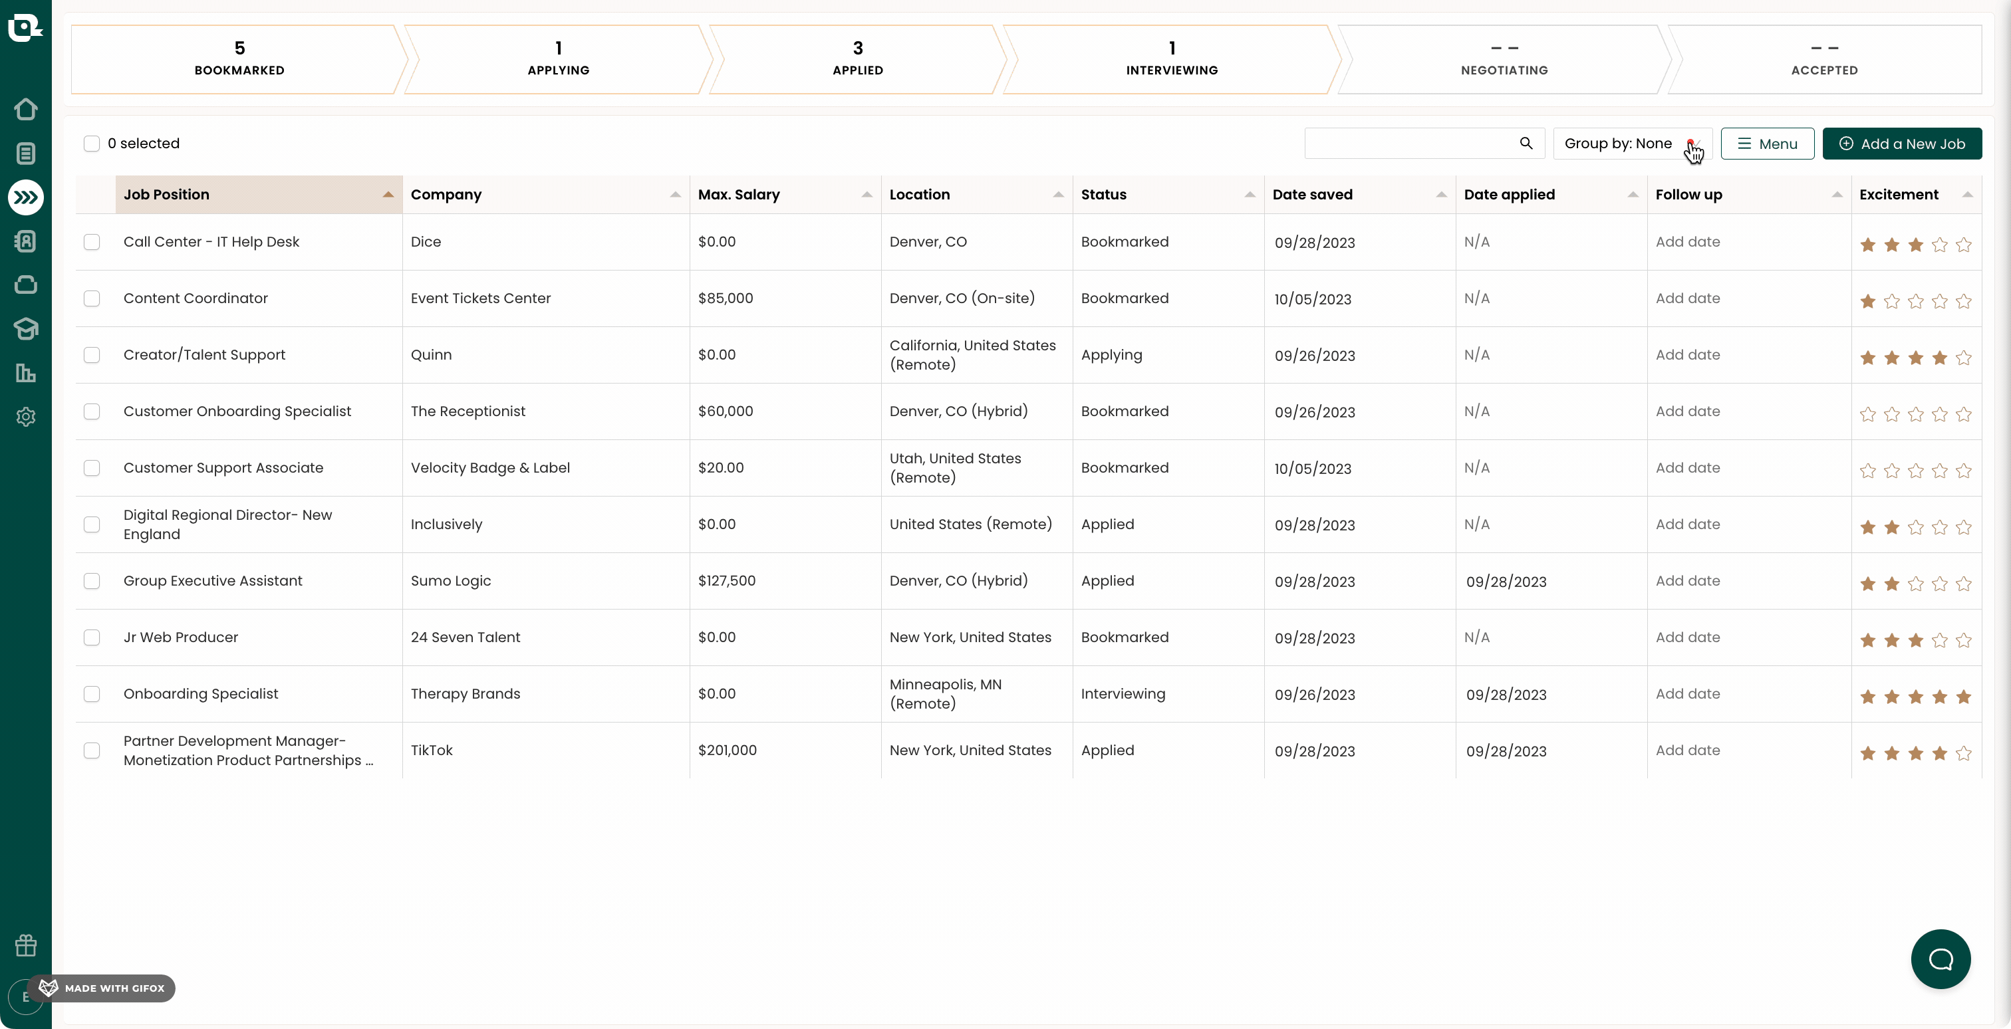Screen dimensions: 2011x1029
Task: Open the Menu button
Action: click(x=1767, y=144)
